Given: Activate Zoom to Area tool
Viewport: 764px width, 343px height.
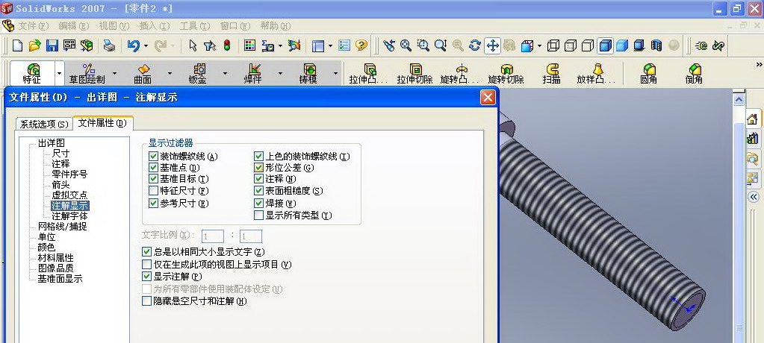Looking at the screenshot, I should point(423,45).
